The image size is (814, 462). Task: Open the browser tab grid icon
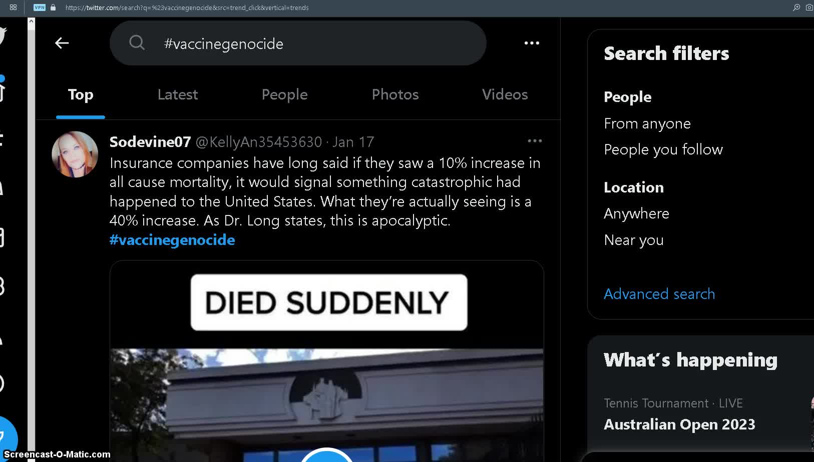13,7
